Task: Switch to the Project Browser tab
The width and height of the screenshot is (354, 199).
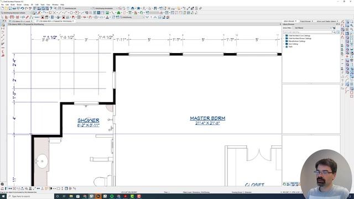Action: [x=306, y=21]
